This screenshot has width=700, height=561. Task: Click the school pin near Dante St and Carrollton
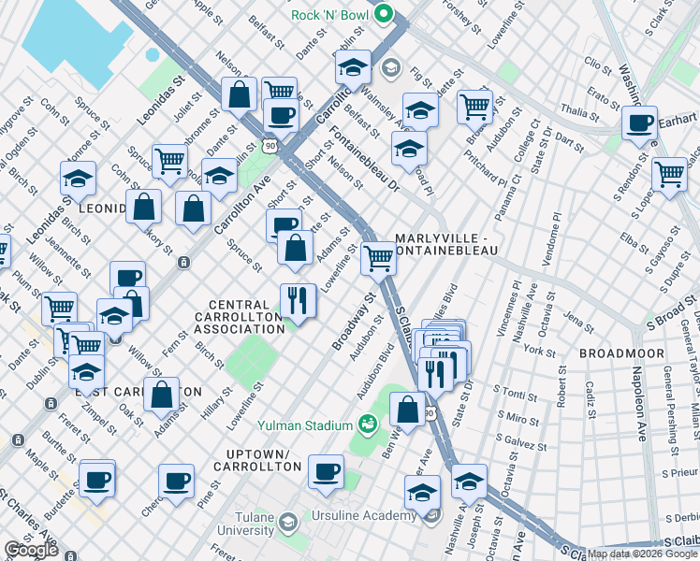click(x=219, y=176)
